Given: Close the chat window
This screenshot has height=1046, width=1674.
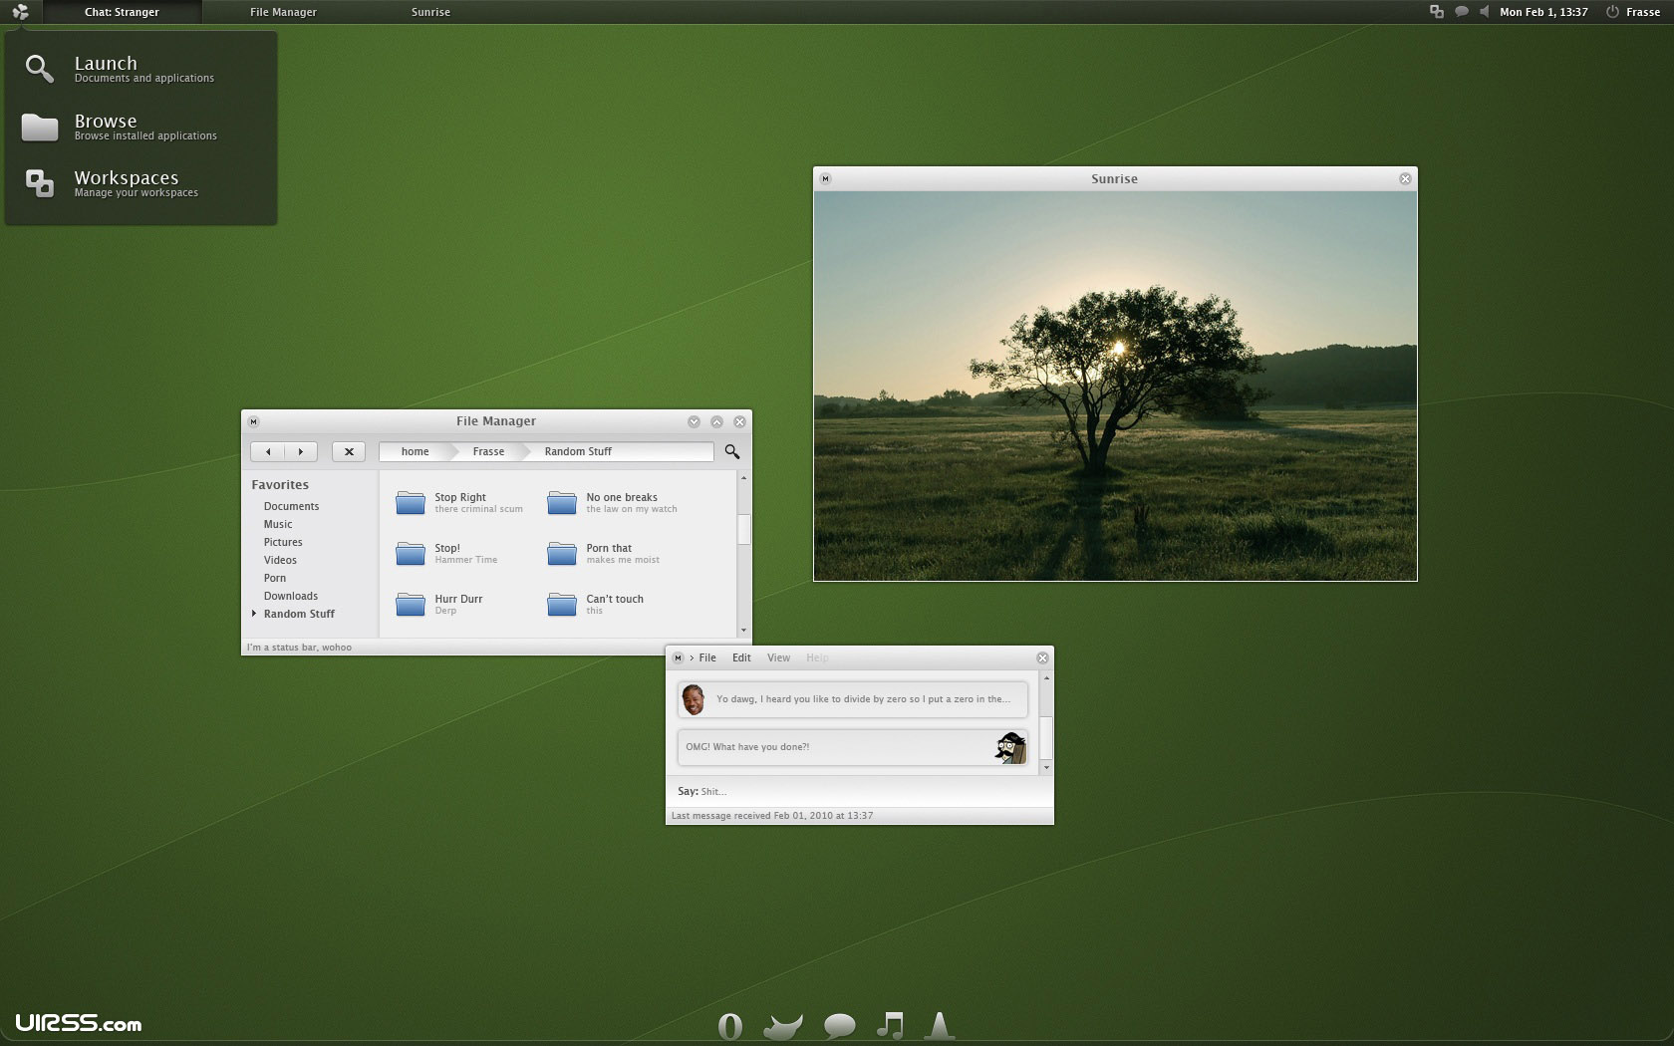Looking at the screenshot, I should click(x=1042, y=658).
